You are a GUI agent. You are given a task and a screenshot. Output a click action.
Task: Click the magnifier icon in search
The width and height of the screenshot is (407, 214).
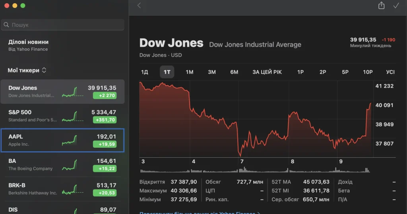(6, 25)
